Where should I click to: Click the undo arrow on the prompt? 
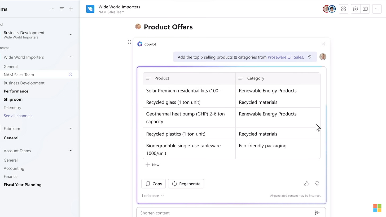click(309, 57)
